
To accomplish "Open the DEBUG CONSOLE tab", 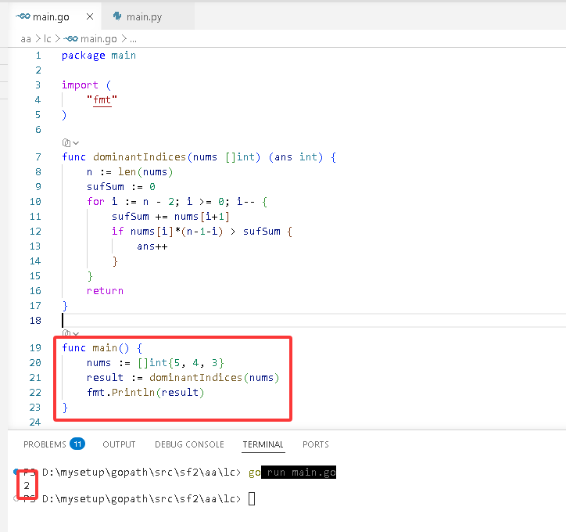I will tap(189, 444).
